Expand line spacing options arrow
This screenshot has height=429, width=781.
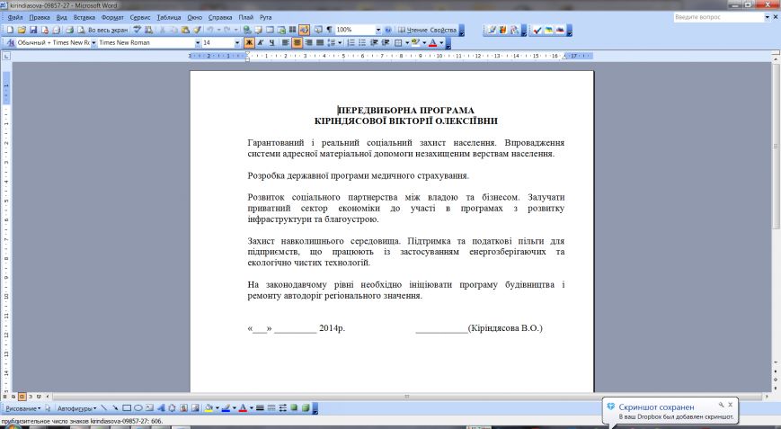click(340, 43)
